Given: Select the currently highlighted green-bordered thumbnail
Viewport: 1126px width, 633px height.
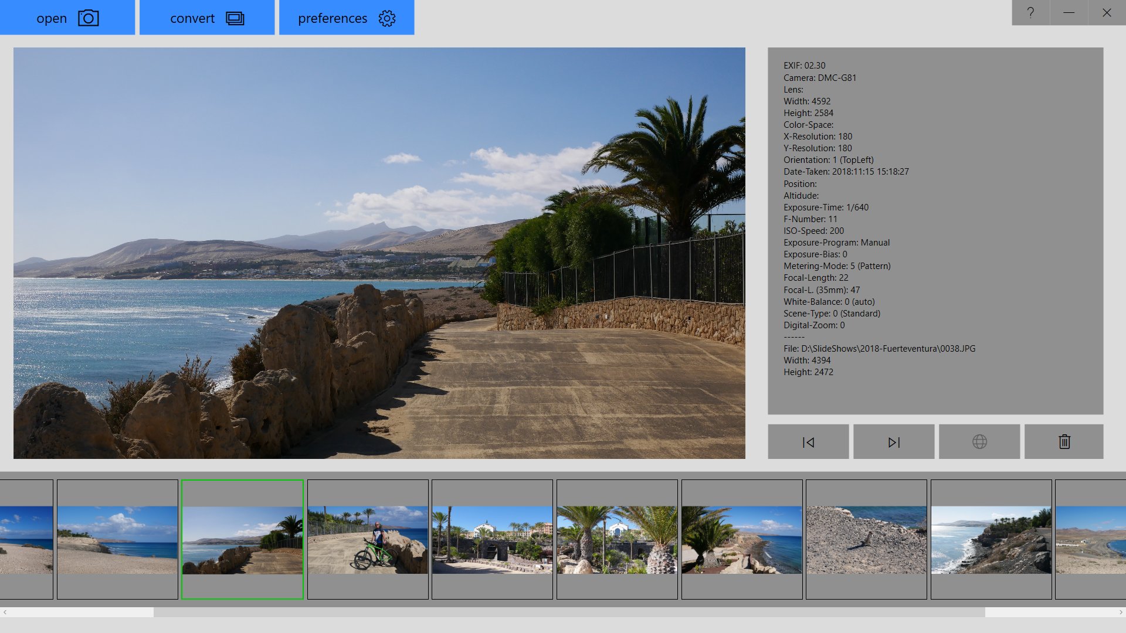Looking at the screenshot, I should [x=242, y=539].
